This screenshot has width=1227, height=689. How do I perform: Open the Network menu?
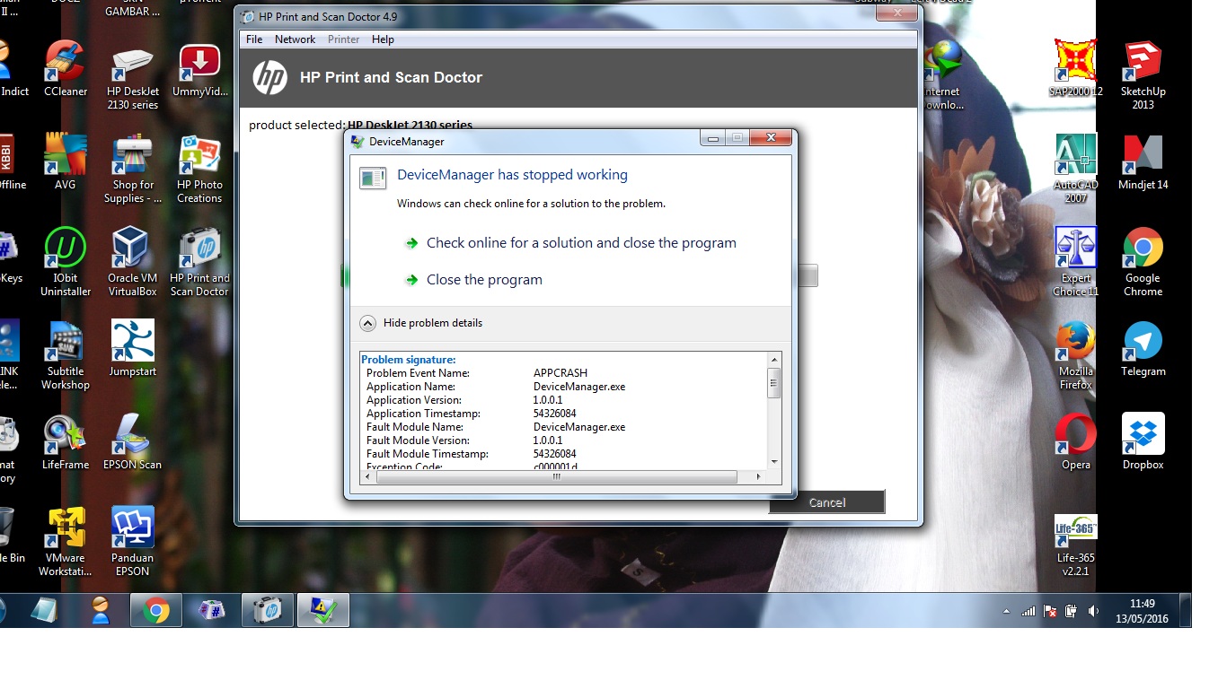pos(295,39)
